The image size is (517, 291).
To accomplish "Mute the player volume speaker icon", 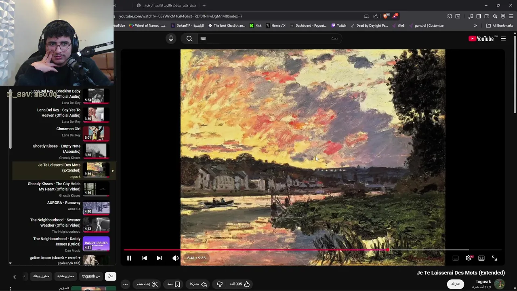I will coord(175,258).
